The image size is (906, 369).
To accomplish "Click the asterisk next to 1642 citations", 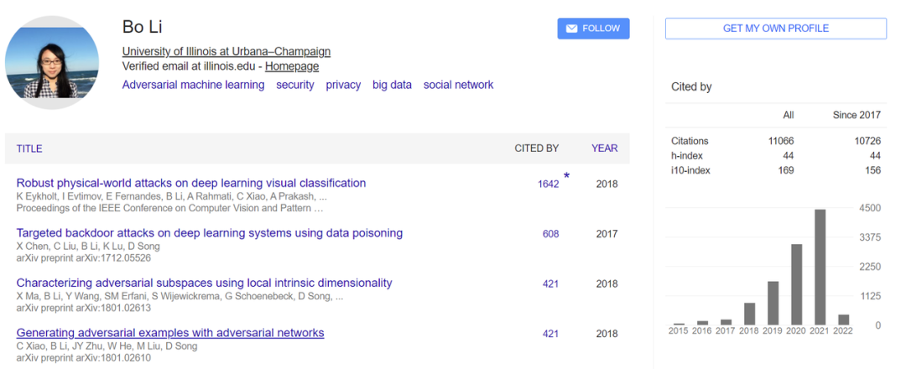I will coord(566,176).
